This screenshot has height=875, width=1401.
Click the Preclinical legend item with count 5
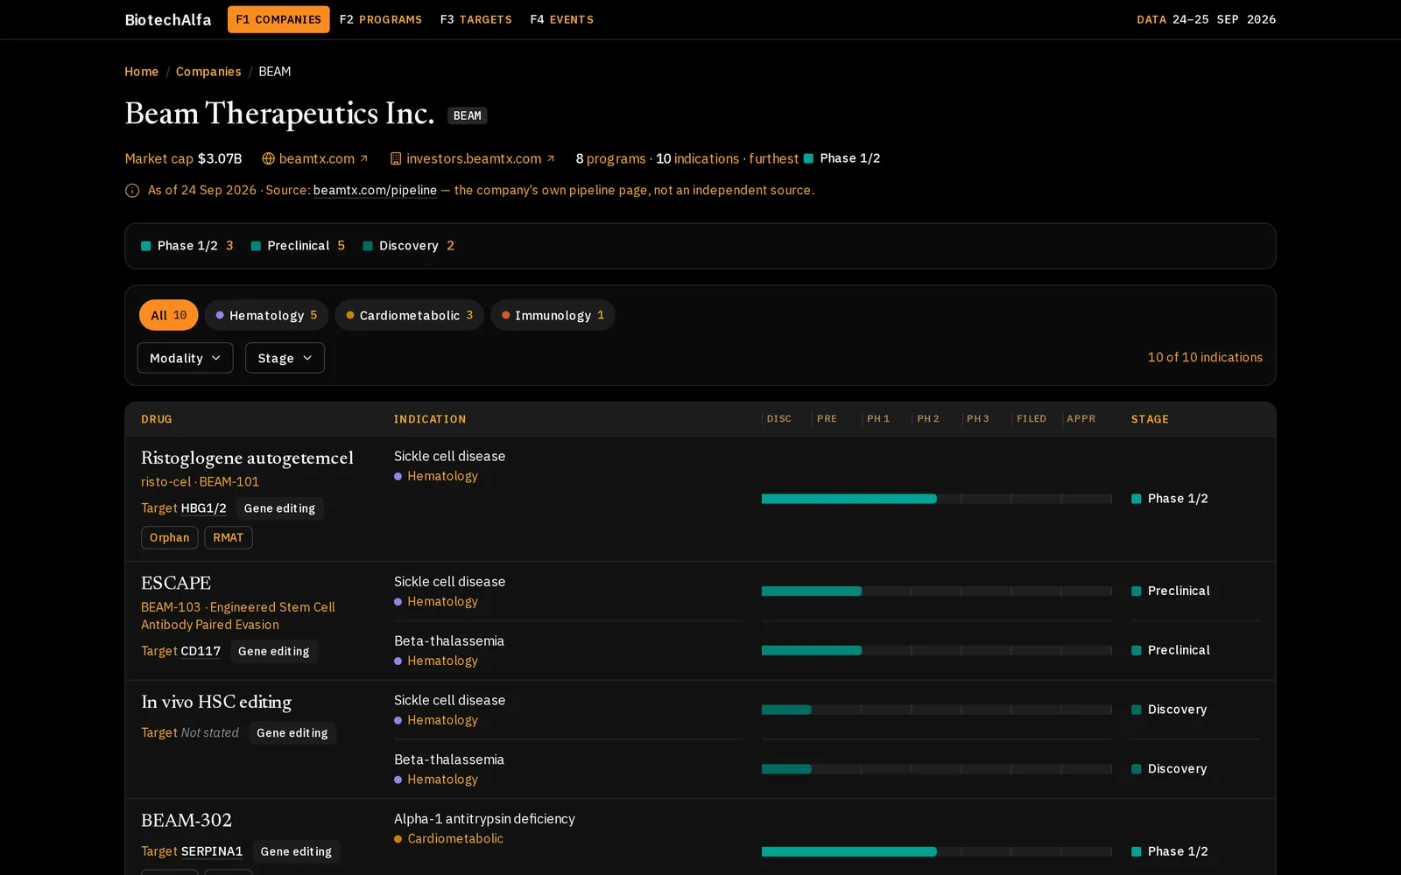coord(298,246)
